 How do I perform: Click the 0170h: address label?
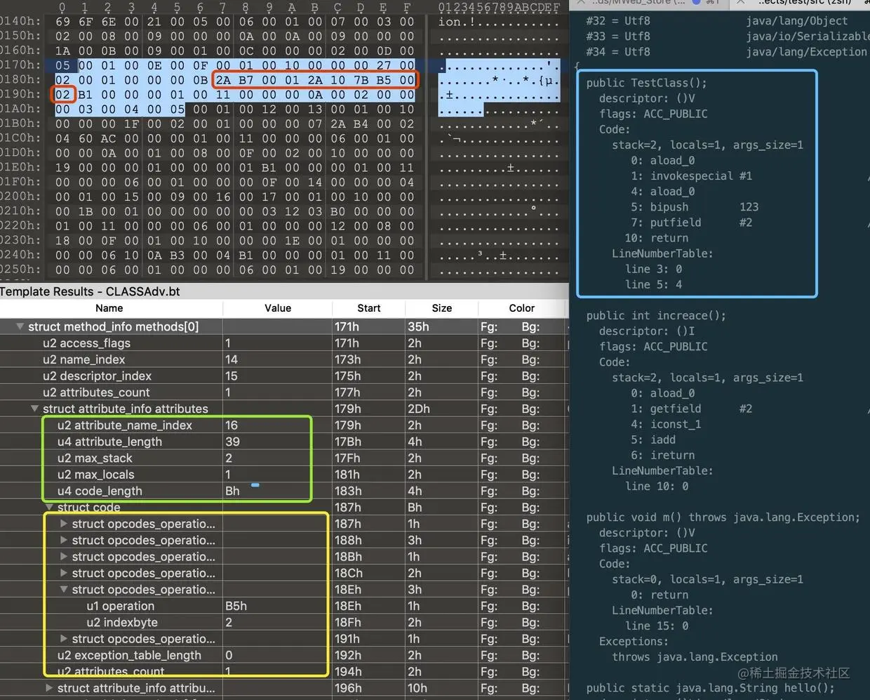pyautogui.click(x=20, y=65)
